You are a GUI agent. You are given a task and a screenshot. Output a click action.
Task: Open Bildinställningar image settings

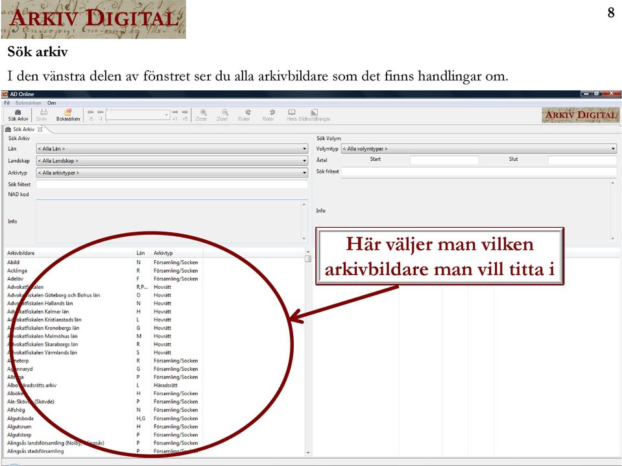[x=314, y=115]
